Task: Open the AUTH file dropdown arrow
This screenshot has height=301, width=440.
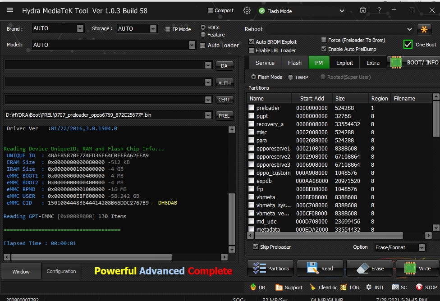Action: pyautogui.click(x=208, y=82)
